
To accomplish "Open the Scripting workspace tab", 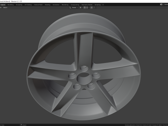I will [x=98, y=5].
